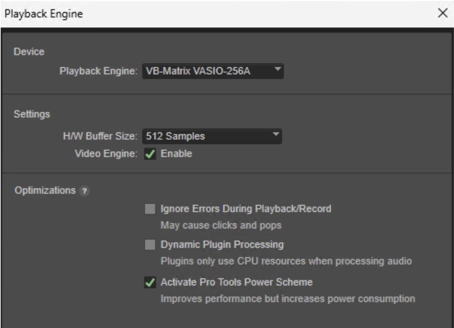The width and height of the screenshot is (454, 328).
Task: Click the 'Optimizations' section heading
Action: pos(45,191)
